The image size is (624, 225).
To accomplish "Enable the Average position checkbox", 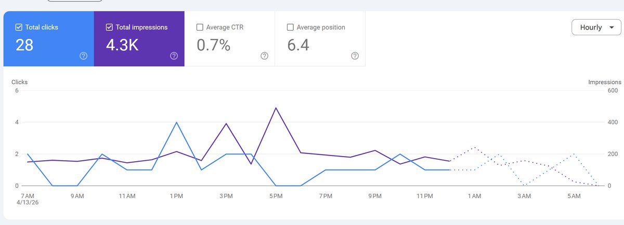I will click(x=290, y=27).
